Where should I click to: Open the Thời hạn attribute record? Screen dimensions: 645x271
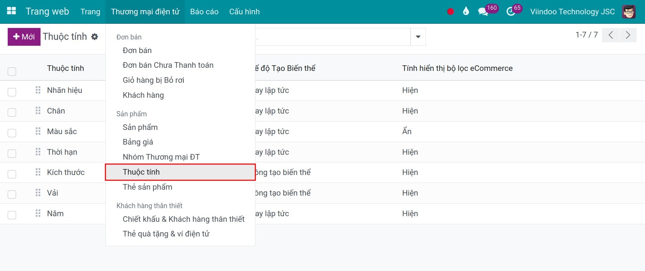click(62, 152)
